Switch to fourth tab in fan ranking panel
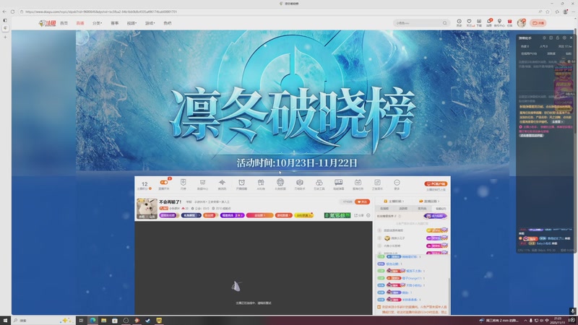The width and height of the screenshot is (578, 325). (441, 209)
